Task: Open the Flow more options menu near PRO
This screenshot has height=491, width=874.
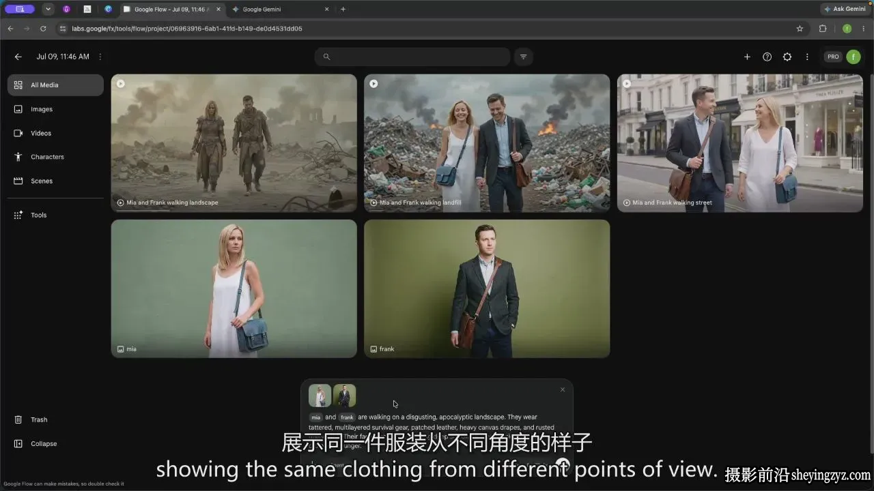Action: tap(807, 57)
